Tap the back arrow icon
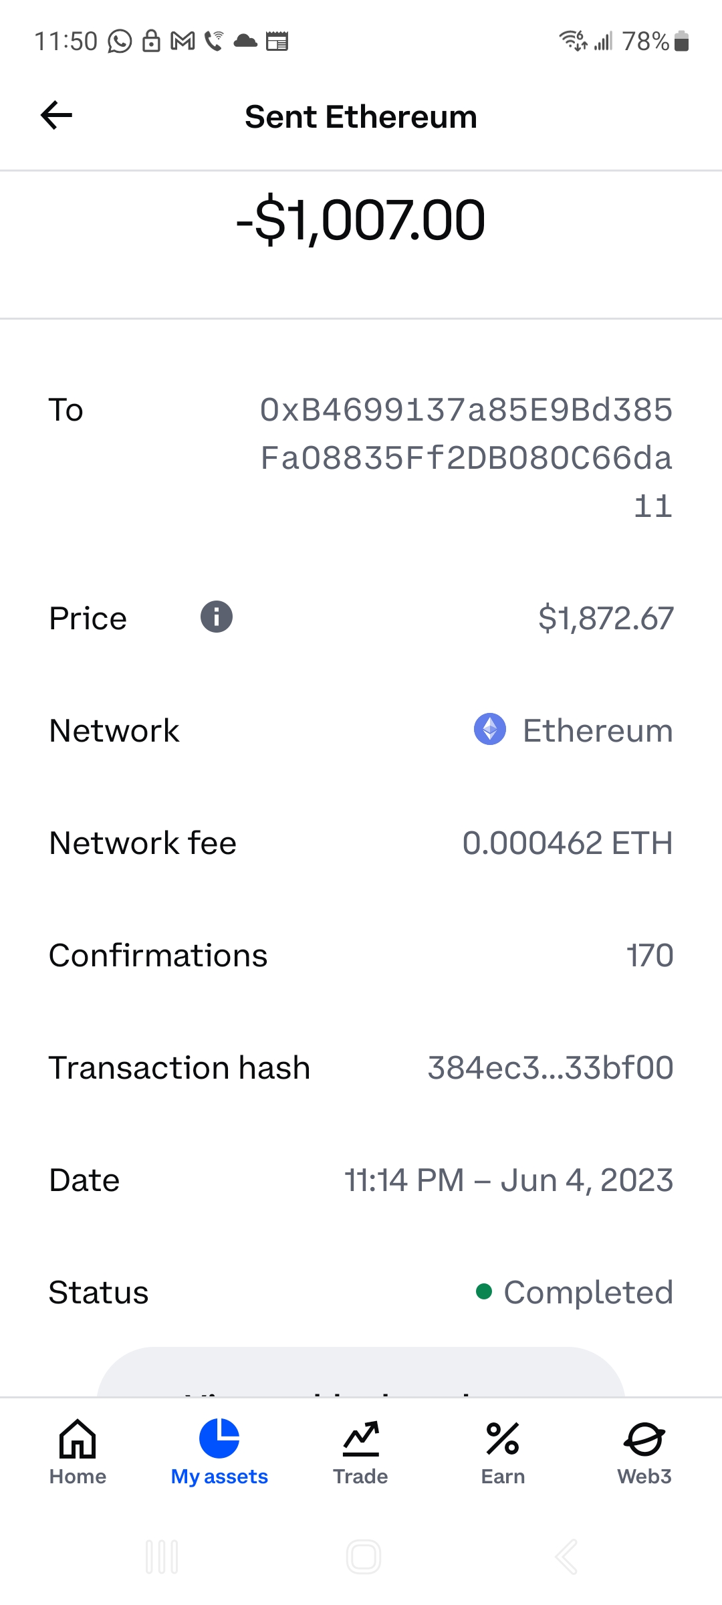722x1605 pixels. tap(57, 116)
